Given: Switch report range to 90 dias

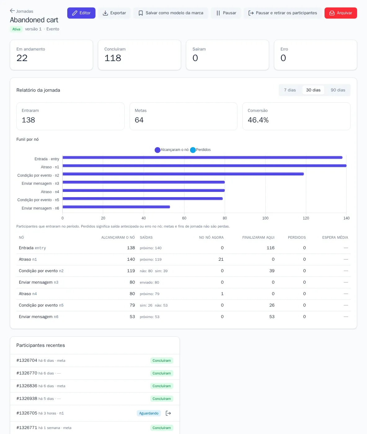Looking at the screenshot, I should click(x=338, y=90).
